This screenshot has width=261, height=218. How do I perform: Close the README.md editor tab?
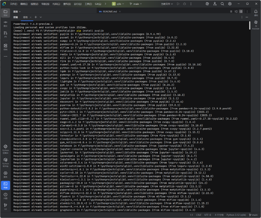coord(120,12)
